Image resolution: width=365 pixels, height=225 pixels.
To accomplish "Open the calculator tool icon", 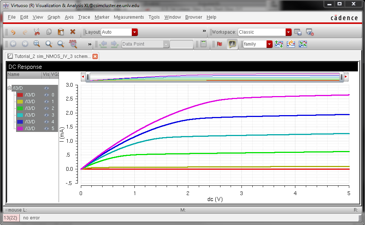I will tap(203, 44).
